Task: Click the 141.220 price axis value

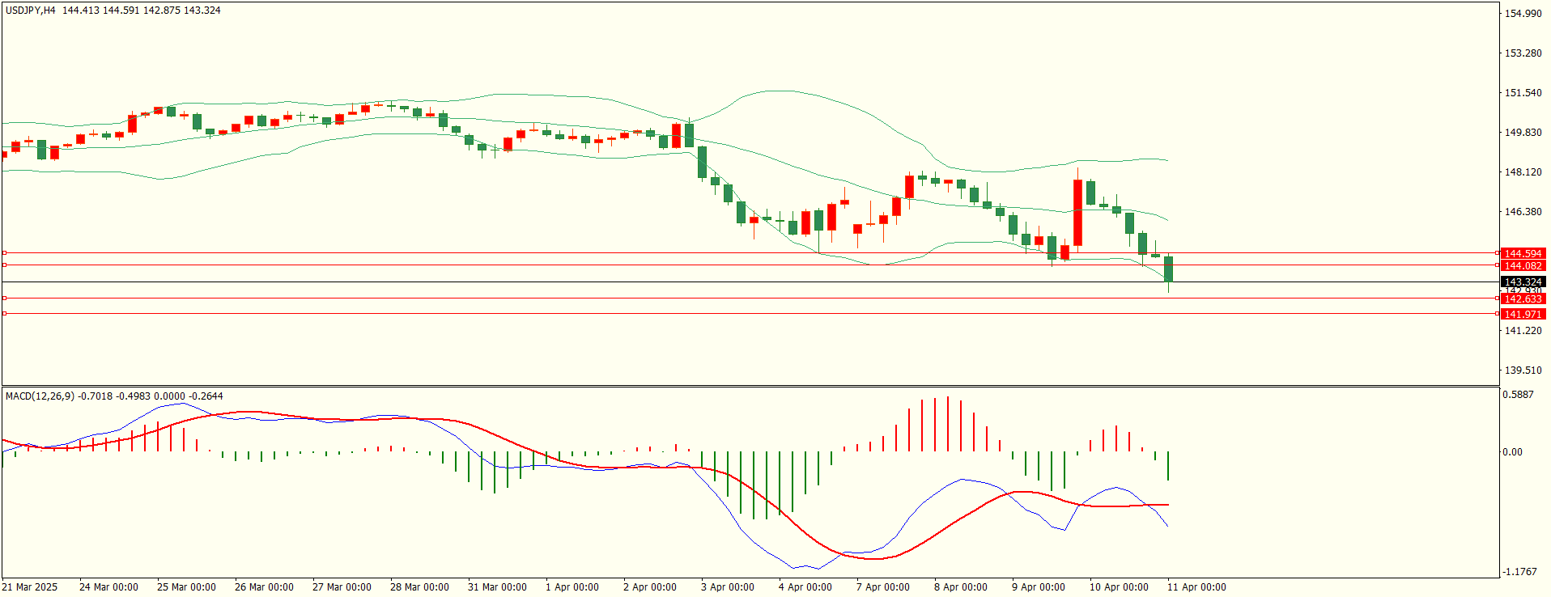Action: coord(1523,331)
